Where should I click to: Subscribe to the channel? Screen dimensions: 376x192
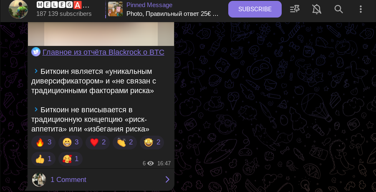pos(255,9)
